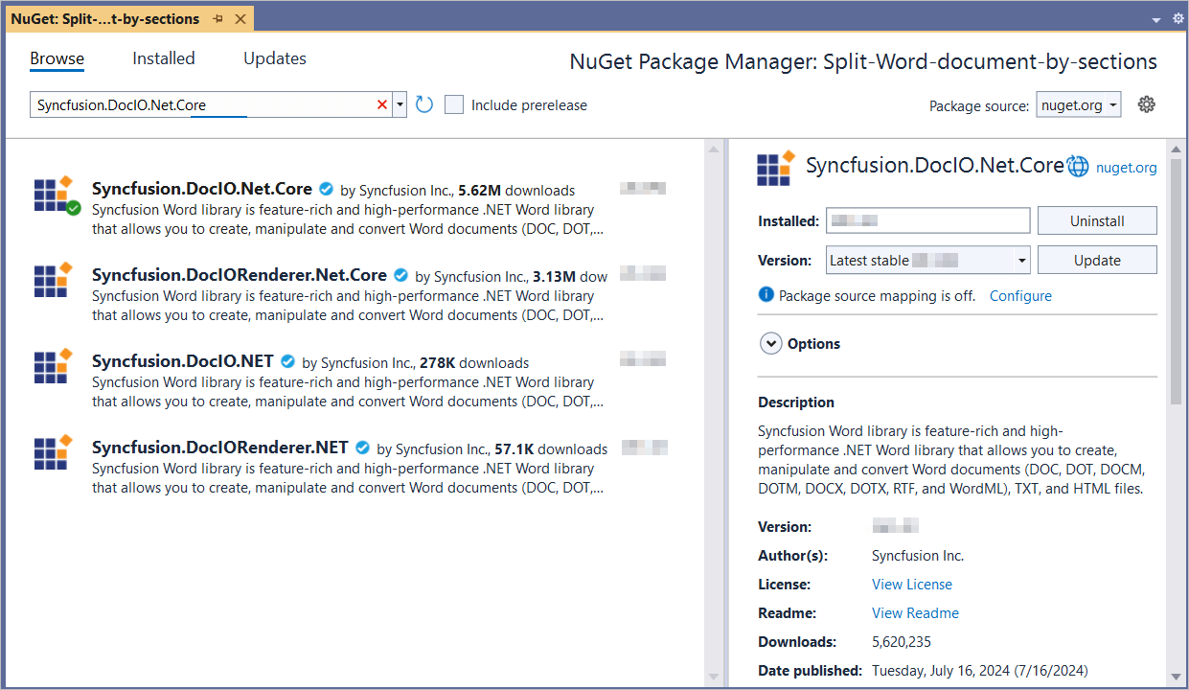Switch to the Updates tab
The width and height of the screenshot is (1189, 690).
274,58
